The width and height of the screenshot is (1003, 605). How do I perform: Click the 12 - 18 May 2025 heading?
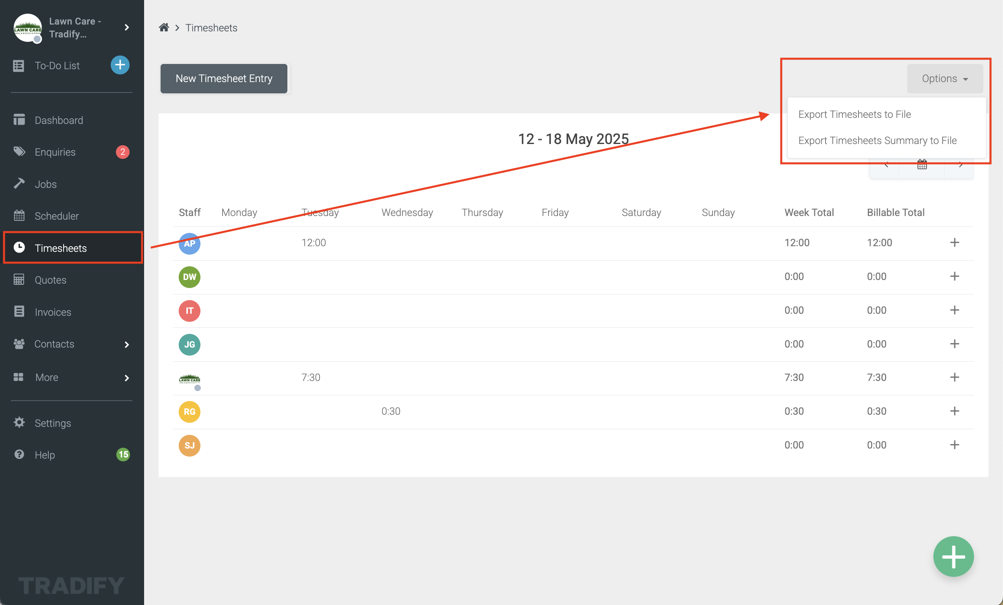point(573,139)
